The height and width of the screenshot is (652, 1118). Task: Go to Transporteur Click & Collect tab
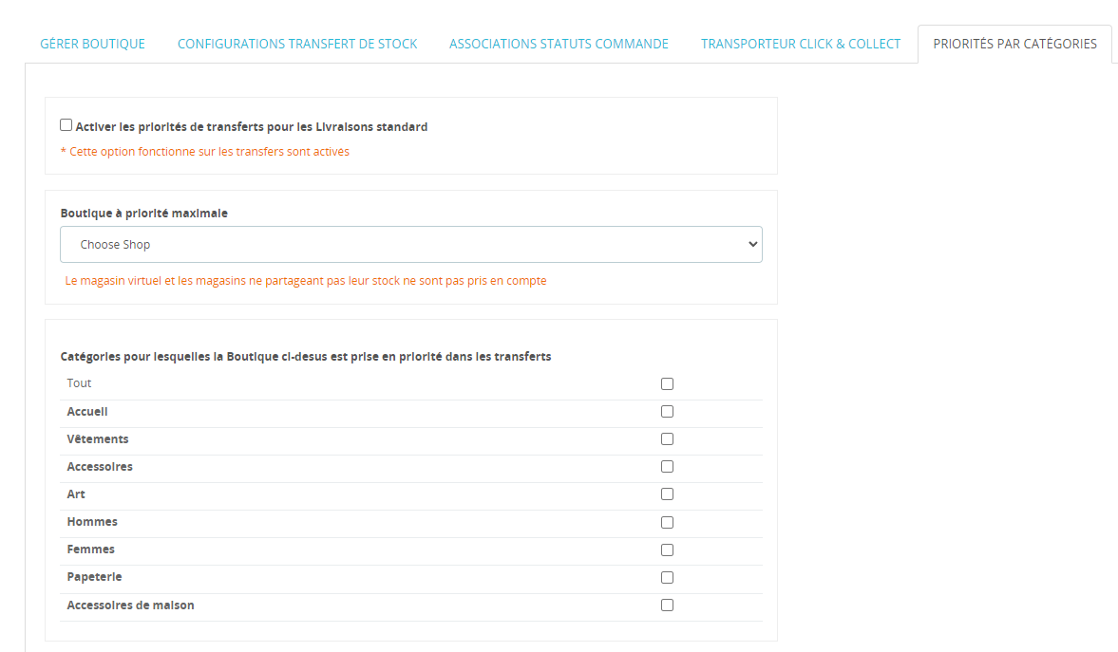801,45
